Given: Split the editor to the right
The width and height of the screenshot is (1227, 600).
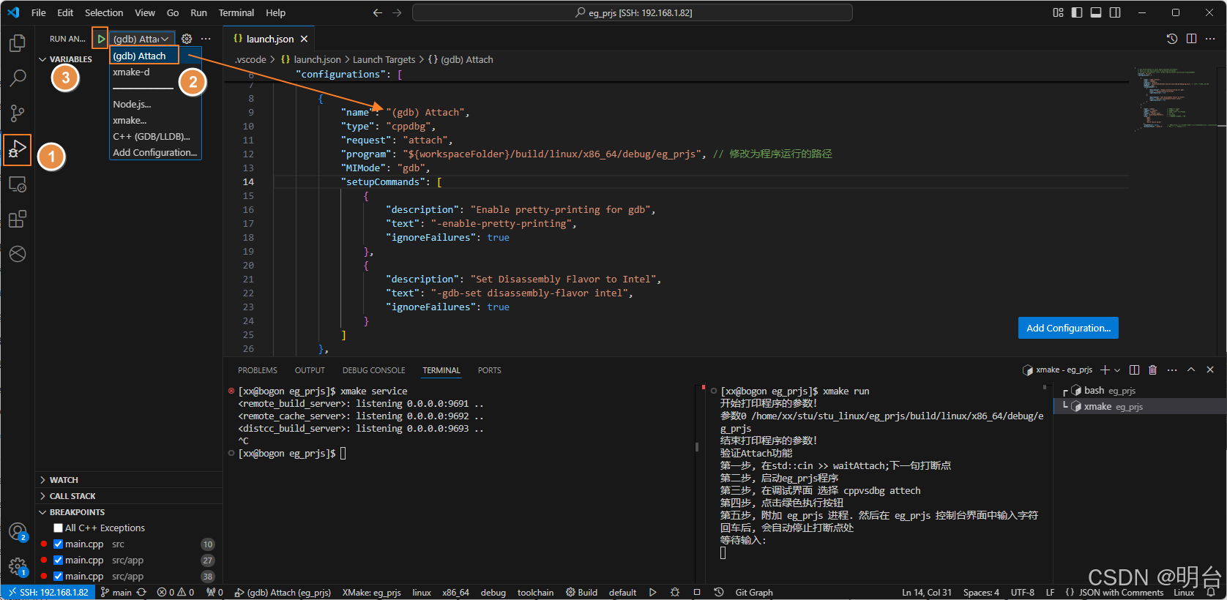Looking at the screenshot, I should 1192,39.
